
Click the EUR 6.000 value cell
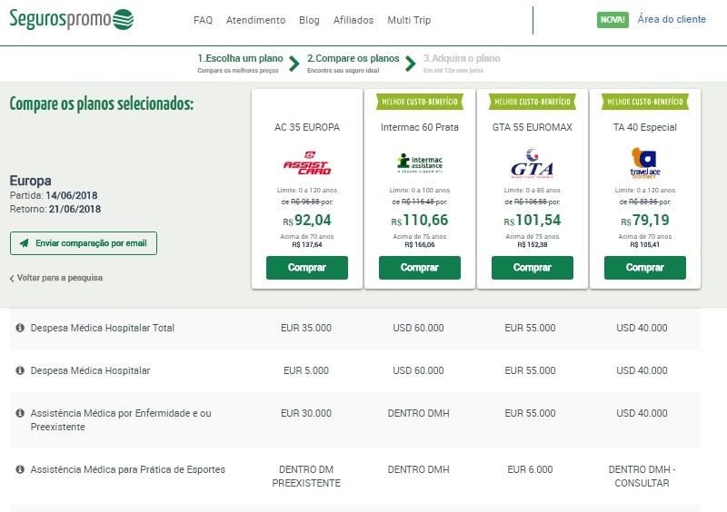tap(530, 470)
